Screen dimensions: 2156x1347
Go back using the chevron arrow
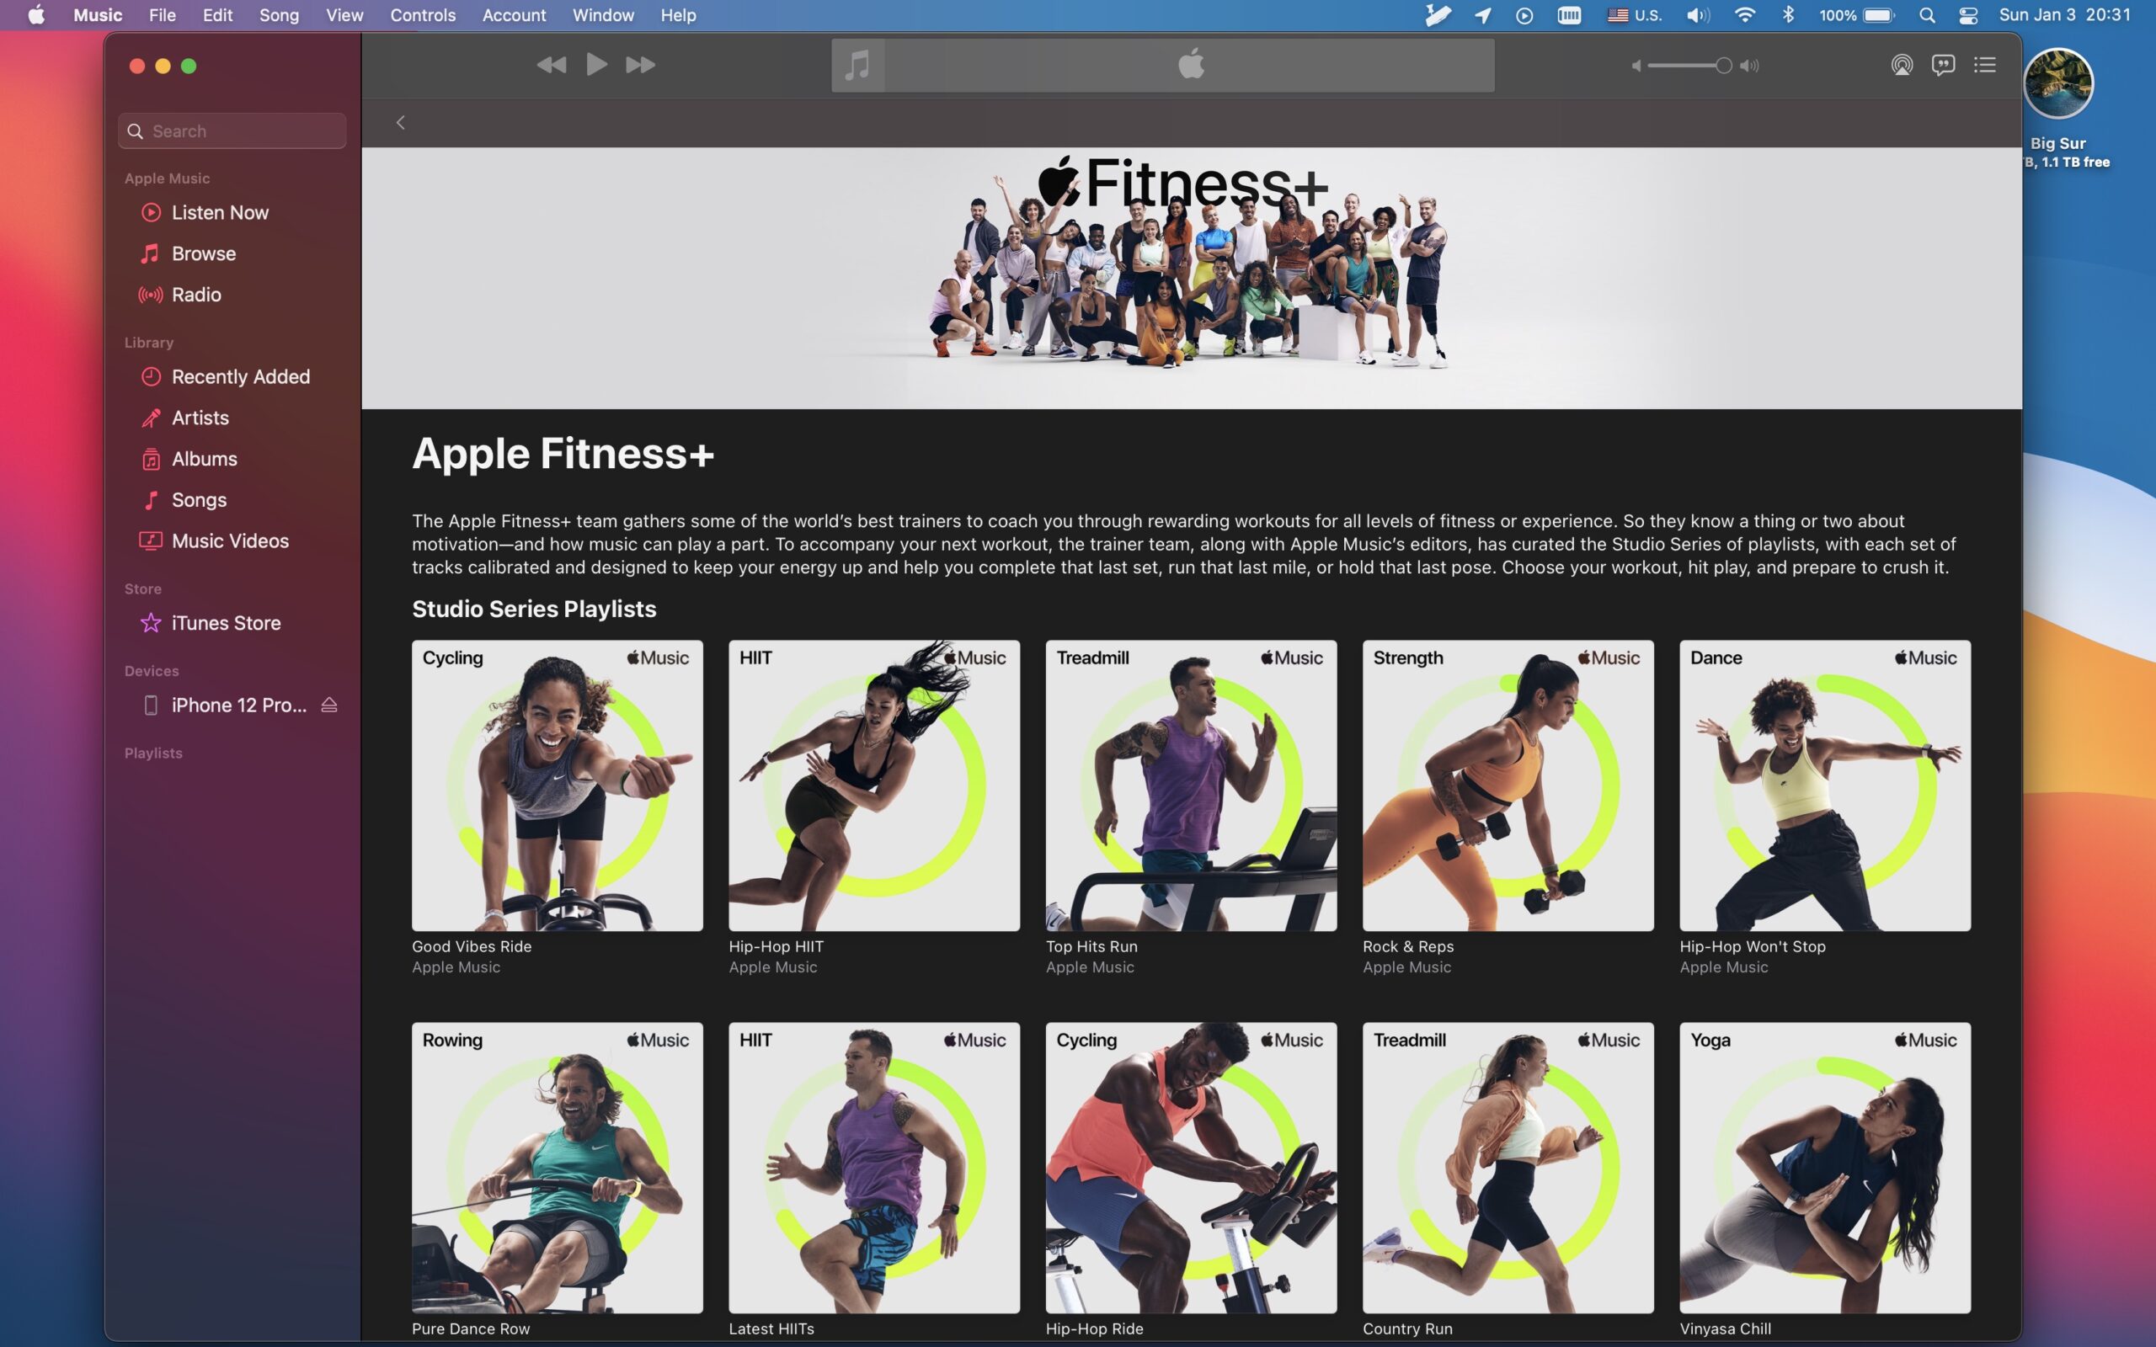[400, 123]
